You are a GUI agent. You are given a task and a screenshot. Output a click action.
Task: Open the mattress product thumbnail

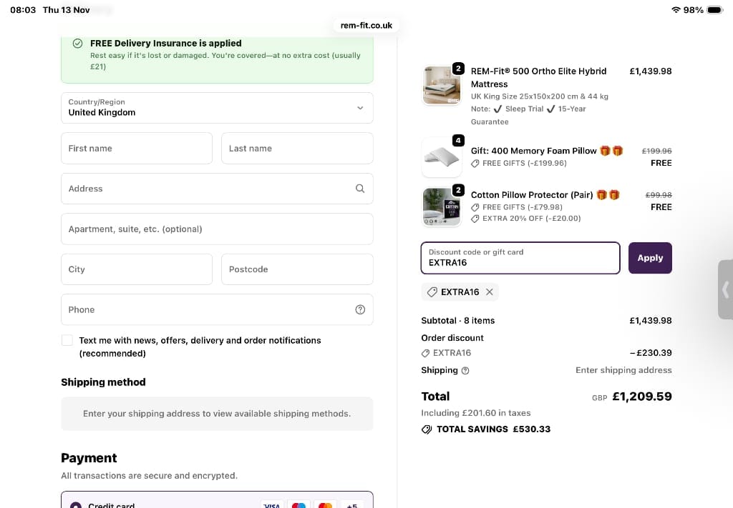coord(441,85)
